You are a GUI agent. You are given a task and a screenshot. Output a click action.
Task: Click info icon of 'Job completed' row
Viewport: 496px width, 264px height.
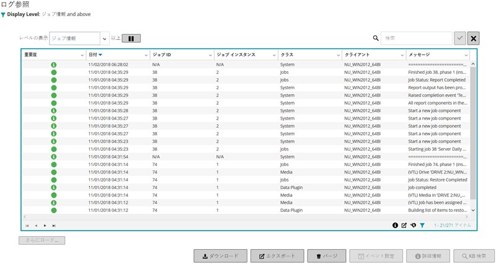click(54, 188)
